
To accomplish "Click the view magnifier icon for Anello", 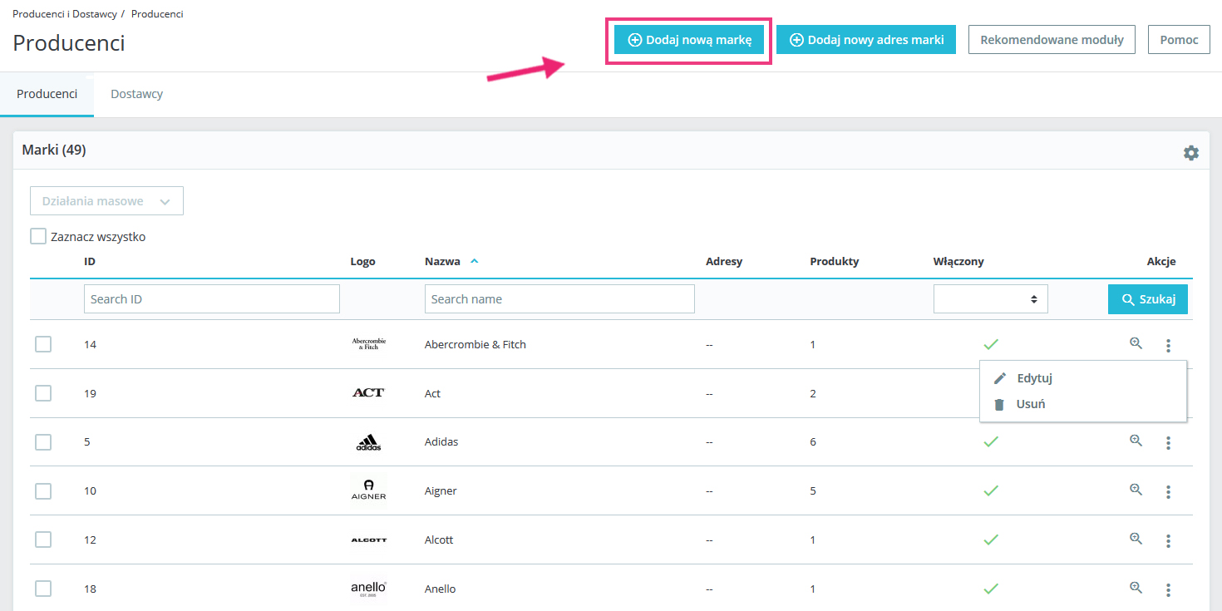I will [1136, 588].
